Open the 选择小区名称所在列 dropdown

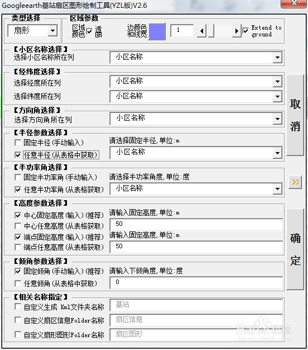(x=277, y=58)
